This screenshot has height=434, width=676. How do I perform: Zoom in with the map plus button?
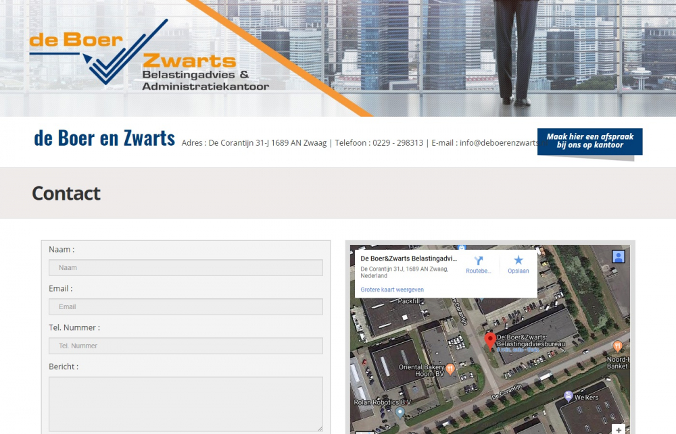pyautogui.click(x=619, y=430)
